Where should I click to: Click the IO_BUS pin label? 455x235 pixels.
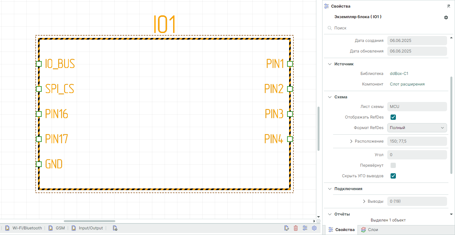coord(60,64)
